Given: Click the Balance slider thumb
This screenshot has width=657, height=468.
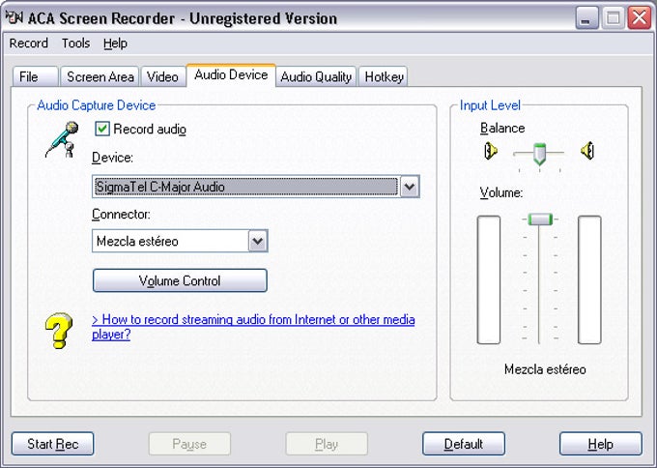Looking at the screenshot, I should (539, 154).
